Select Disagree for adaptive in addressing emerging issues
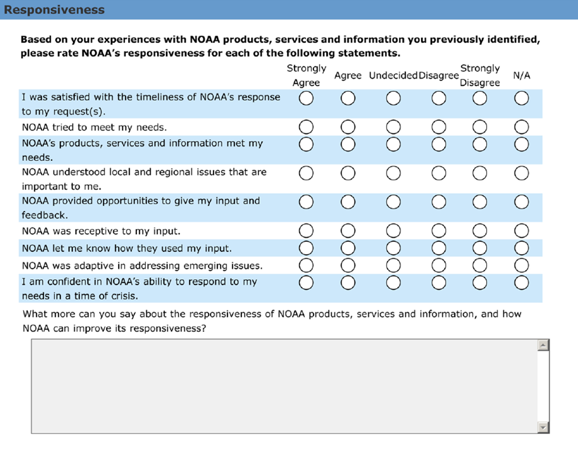 click(439, 264)
